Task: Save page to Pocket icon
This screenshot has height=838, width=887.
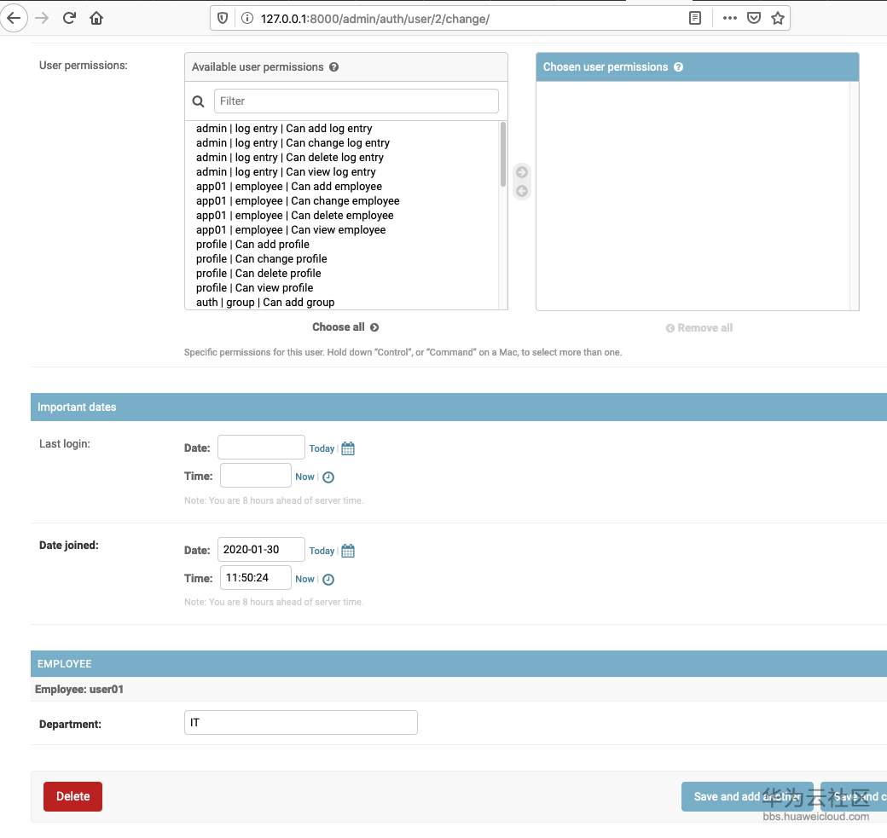Action: point(753,18)
